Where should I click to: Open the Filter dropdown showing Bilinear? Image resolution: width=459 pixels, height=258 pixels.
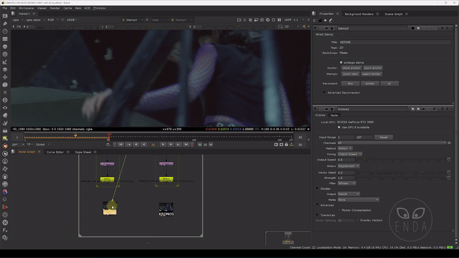pyautogui.click(x=347, y=183)
